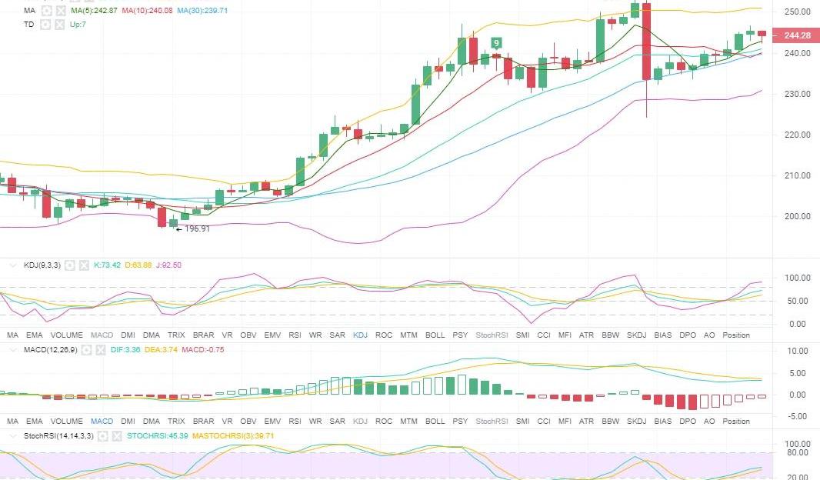Select MA tab in the MACD panel's tab row
This screenshot has height=480, width=820.
click(12, 422)
